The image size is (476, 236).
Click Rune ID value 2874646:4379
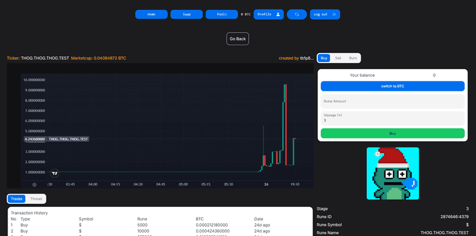pyautogui.click(x=455, y=217)
